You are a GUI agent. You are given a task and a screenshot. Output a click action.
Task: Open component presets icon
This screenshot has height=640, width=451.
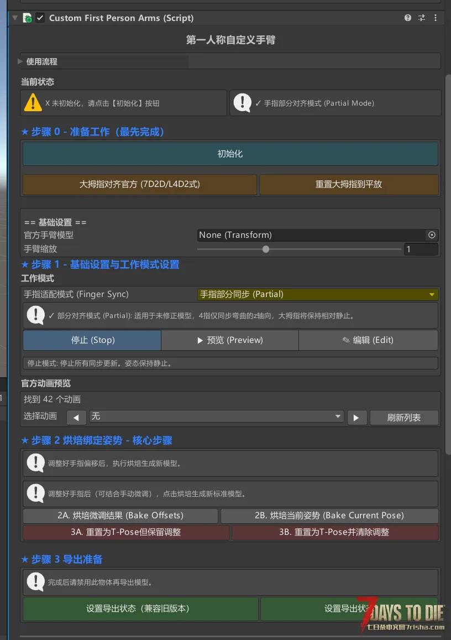click(422, 18)
